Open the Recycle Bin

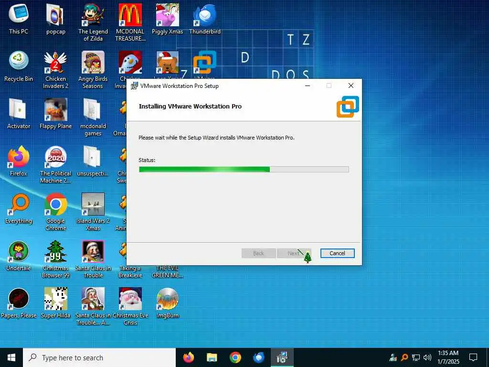tap(19, 66)
